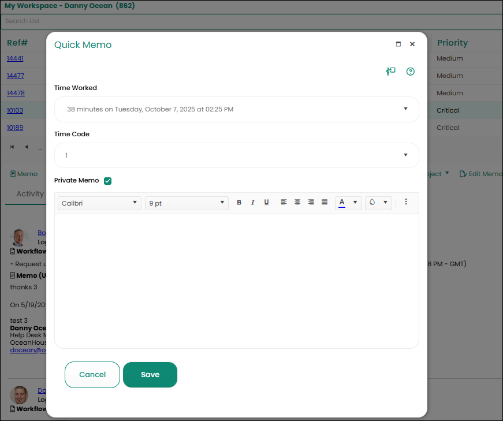Viewport: 503px width, 421px height.
Task: Justify the memo text
Action: [x=325, y=203]
